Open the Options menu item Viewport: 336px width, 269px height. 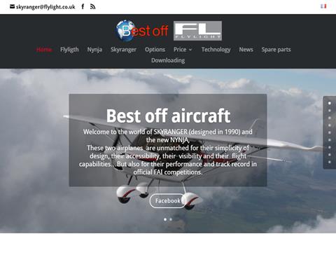155,50
